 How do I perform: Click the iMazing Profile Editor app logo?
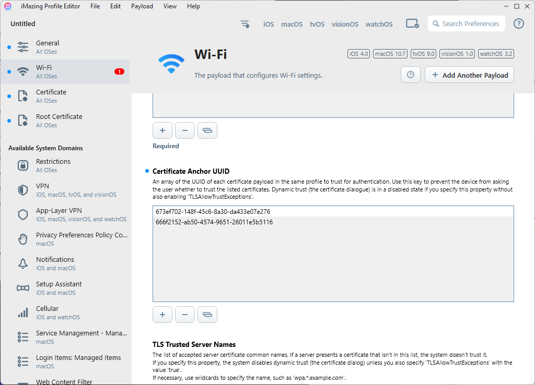pyautogui.click(x=8, y=6)
